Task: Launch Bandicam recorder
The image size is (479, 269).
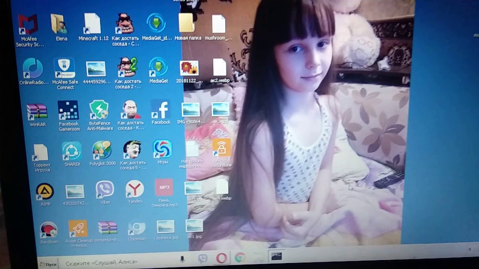Action: pos(49,230)
